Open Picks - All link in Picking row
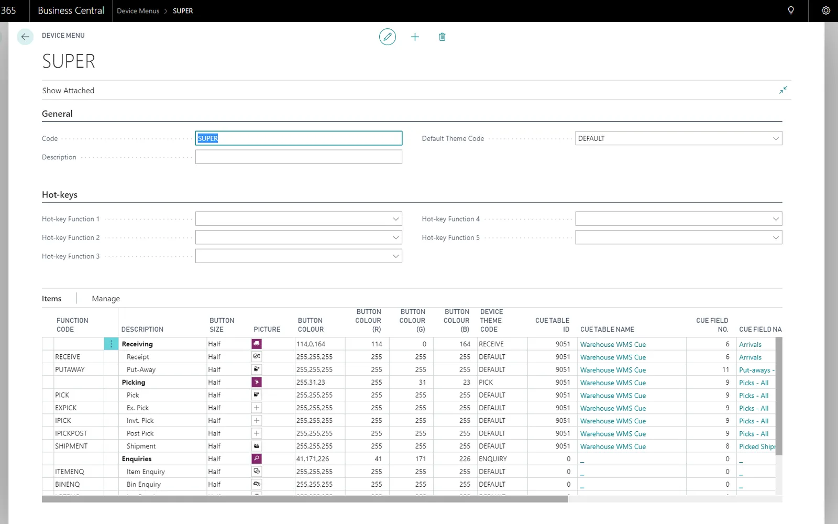838x524 pixels. coord(754,383)
